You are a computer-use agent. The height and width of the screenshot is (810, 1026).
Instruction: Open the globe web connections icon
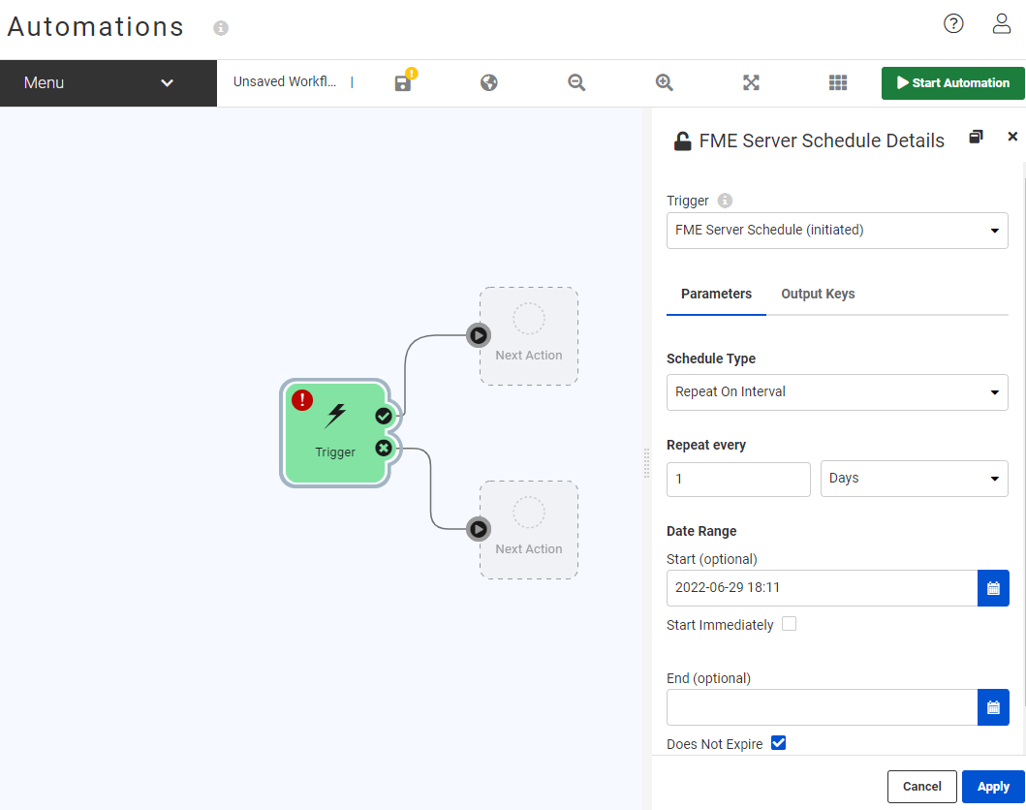(489, 83)
